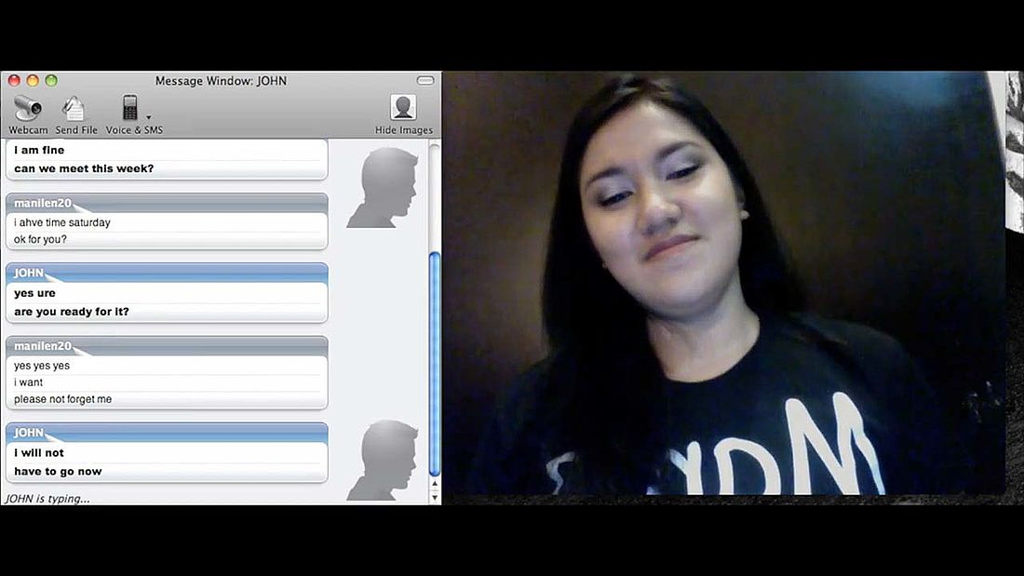Click the message 'are you ready for it?'
Viewport: 1024px width, 576px height.
pyautogui.click(x=71, y=312)
